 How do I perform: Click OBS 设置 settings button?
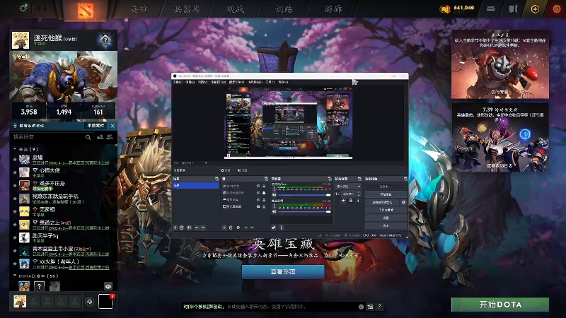pyautogui.click(x=386, y=218)
